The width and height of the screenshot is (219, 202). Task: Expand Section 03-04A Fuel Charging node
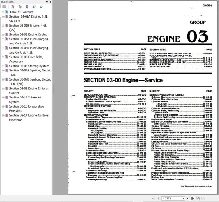[3, 39]
